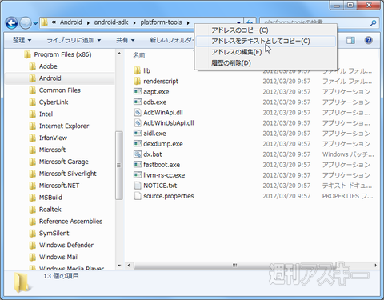
Task: Select Windows Defender folder in tree
Action: pos(66,245)
